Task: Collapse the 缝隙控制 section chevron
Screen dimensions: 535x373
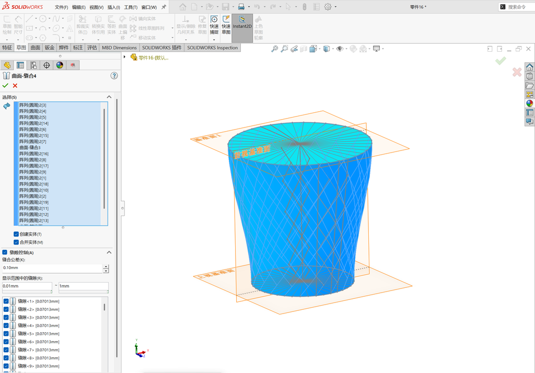Action: coord(109,252)
